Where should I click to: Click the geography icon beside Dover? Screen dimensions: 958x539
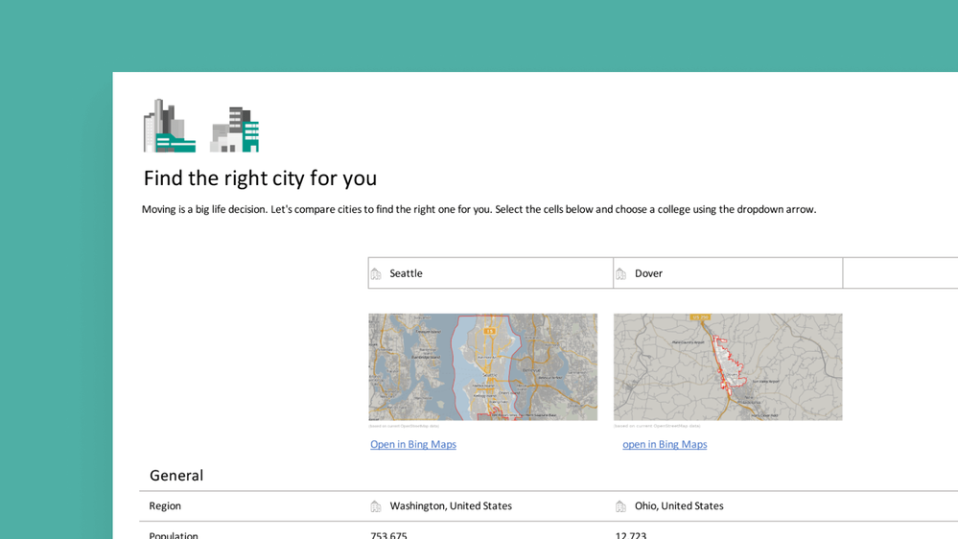click(x=620, y=274)
